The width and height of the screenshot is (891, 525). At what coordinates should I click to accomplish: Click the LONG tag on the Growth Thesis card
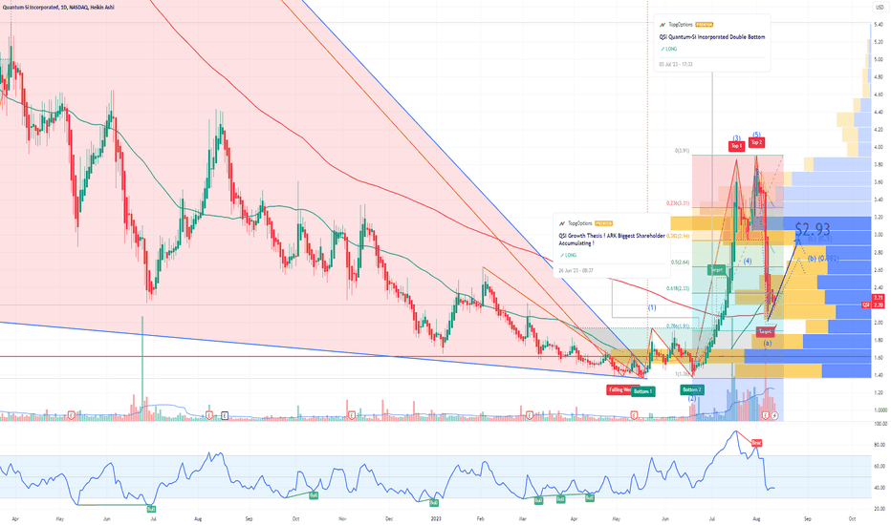point(568,256)
